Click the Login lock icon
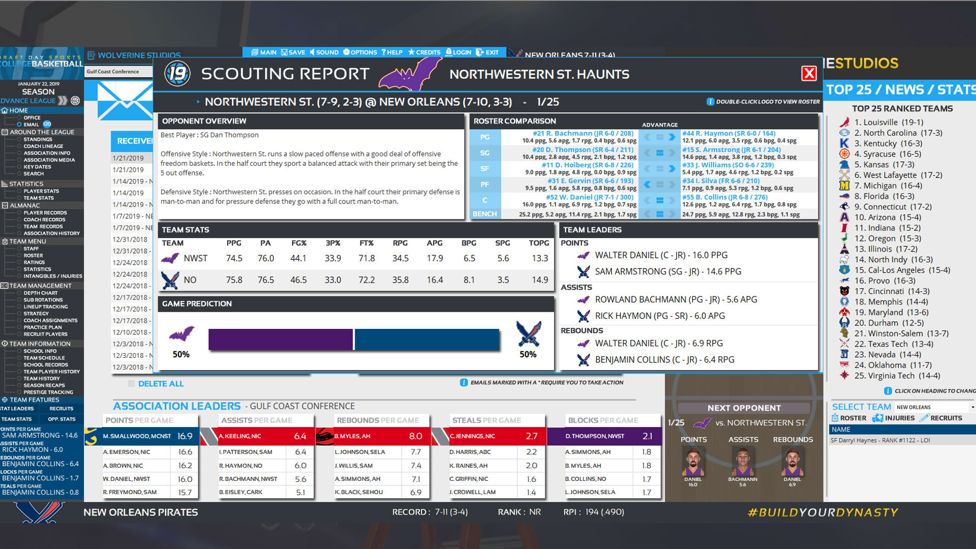Screen dimensions: 976x549 pos(449,52)
